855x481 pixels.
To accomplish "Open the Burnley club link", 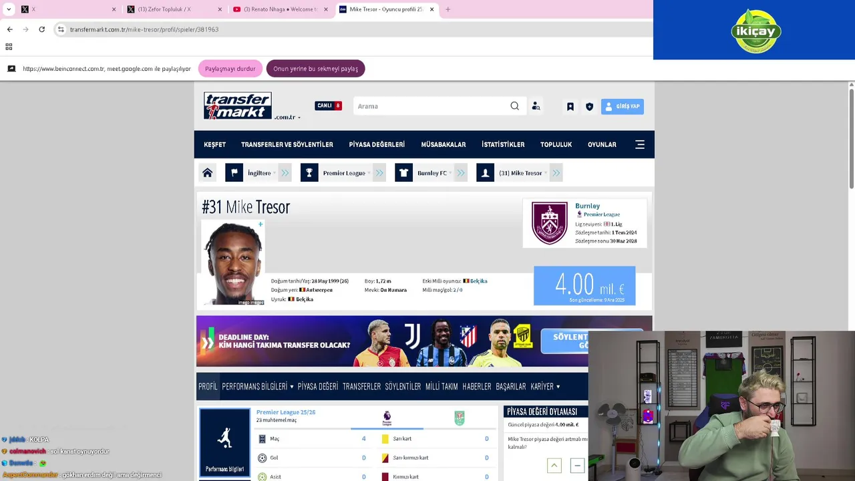I will (587, 206).
